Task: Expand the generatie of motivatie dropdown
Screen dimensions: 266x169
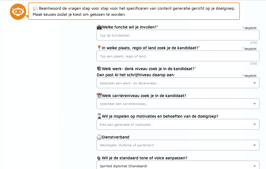Action: (178, 124)
